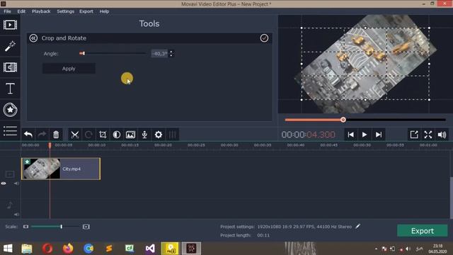Open the picture overlay tool icon
Screen dimensions: 453x255
click(130, 135)
